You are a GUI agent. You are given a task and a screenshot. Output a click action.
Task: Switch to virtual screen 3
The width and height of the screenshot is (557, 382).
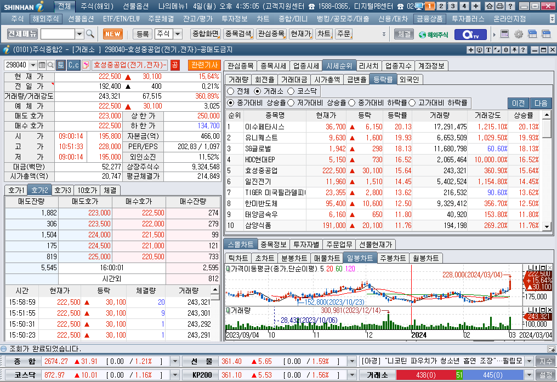pos(453,6)
